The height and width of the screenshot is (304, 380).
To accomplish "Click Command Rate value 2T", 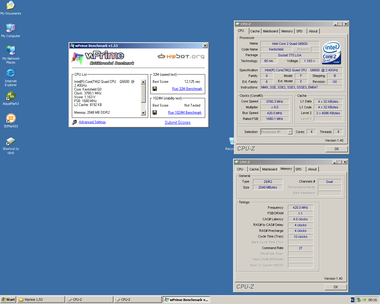I will [x=300, y=248].
